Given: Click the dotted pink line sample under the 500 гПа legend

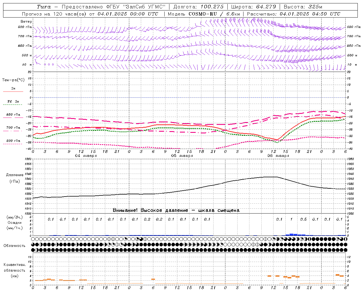Looking at the screenshot, I should click(13, 144).
